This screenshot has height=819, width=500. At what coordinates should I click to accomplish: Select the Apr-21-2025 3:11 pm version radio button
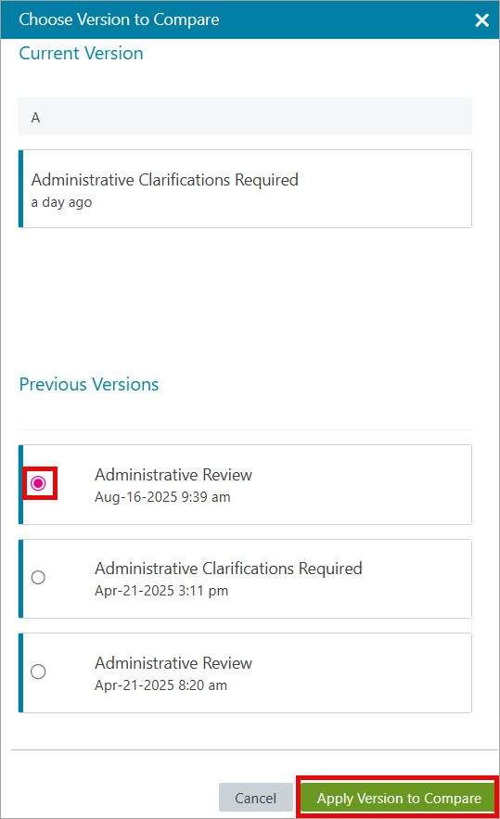click(x=38, y=577)
